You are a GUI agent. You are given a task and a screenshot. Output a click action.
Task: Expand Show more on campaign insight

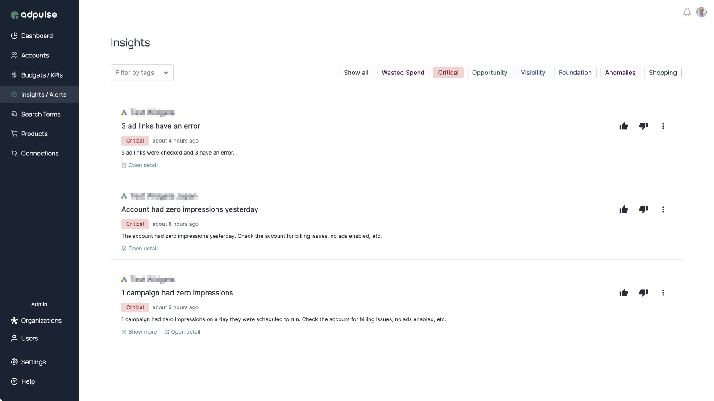[x=139, y=332]
